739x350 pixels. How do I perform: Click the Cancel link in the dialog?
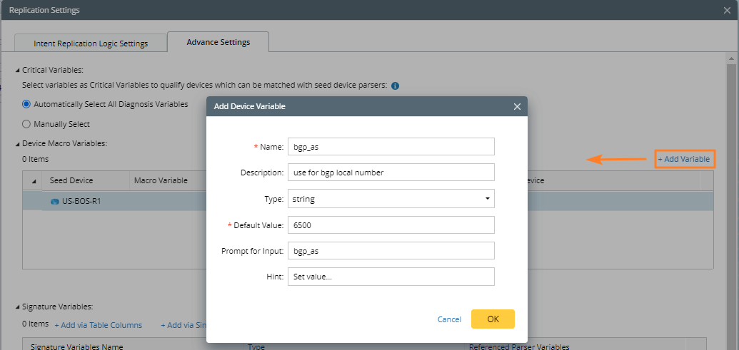(x=449, y=319)
